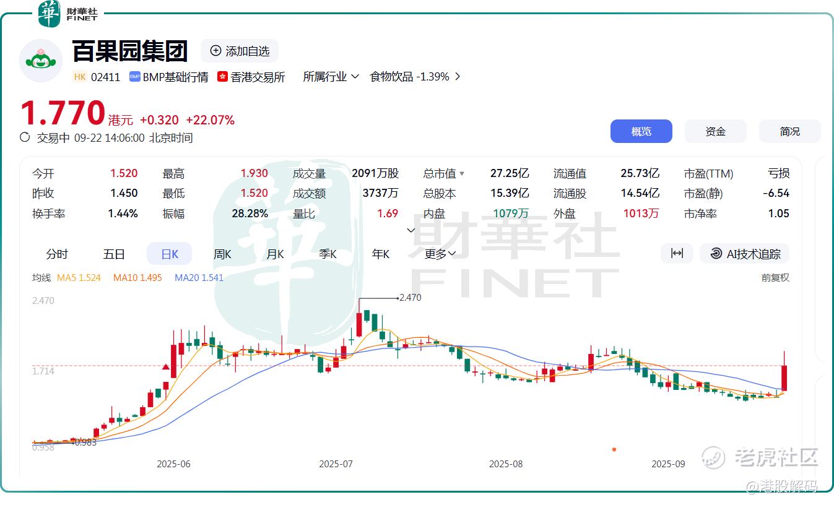Click the Baiguoyuan frog logo avatar

click(41, 61)
